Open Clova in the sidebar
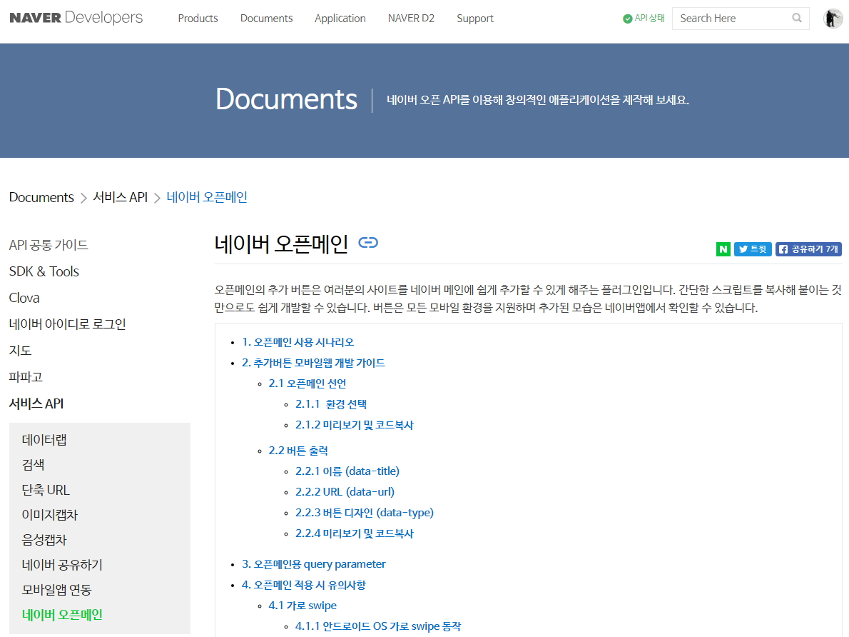Viewport: 849px width, 637px height. (x=24, y=299)
